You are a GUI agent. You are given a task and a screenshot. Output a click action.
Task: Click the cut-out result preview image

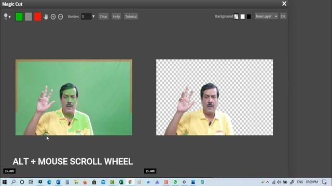[214, 97]
